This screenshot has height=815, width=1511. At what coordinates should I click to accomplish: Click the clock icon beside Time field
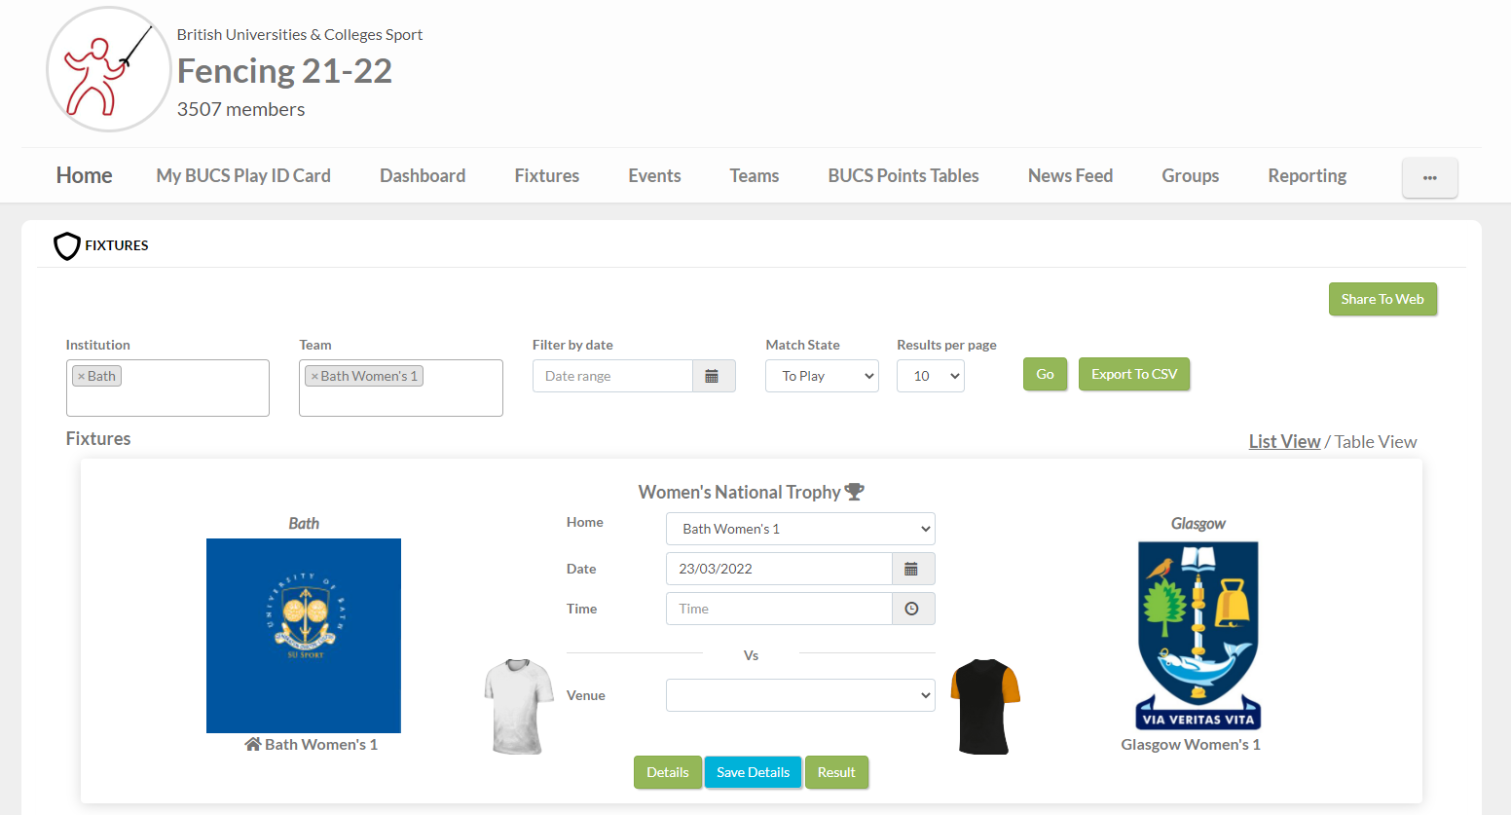point(911,609)
